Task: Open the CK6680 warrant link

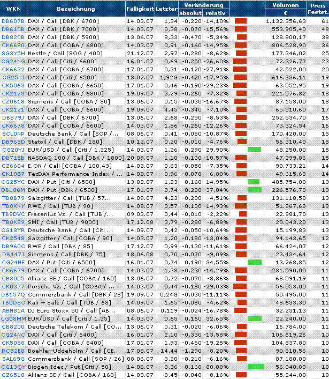Action: click(13, 45)
